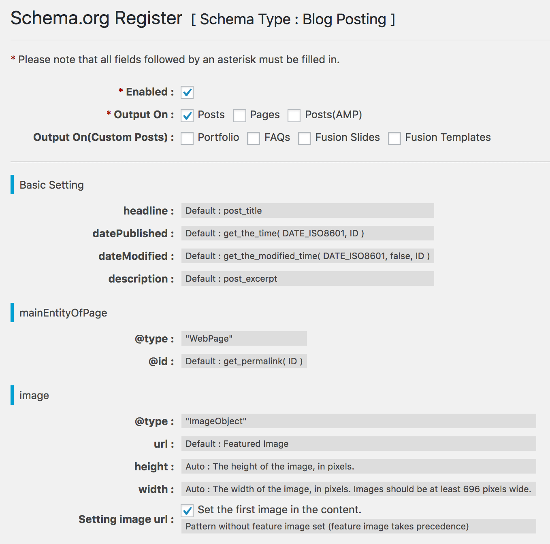Click the Setting image url pattern field
This screenshot has width=550, height=544.
pos(358,526)
